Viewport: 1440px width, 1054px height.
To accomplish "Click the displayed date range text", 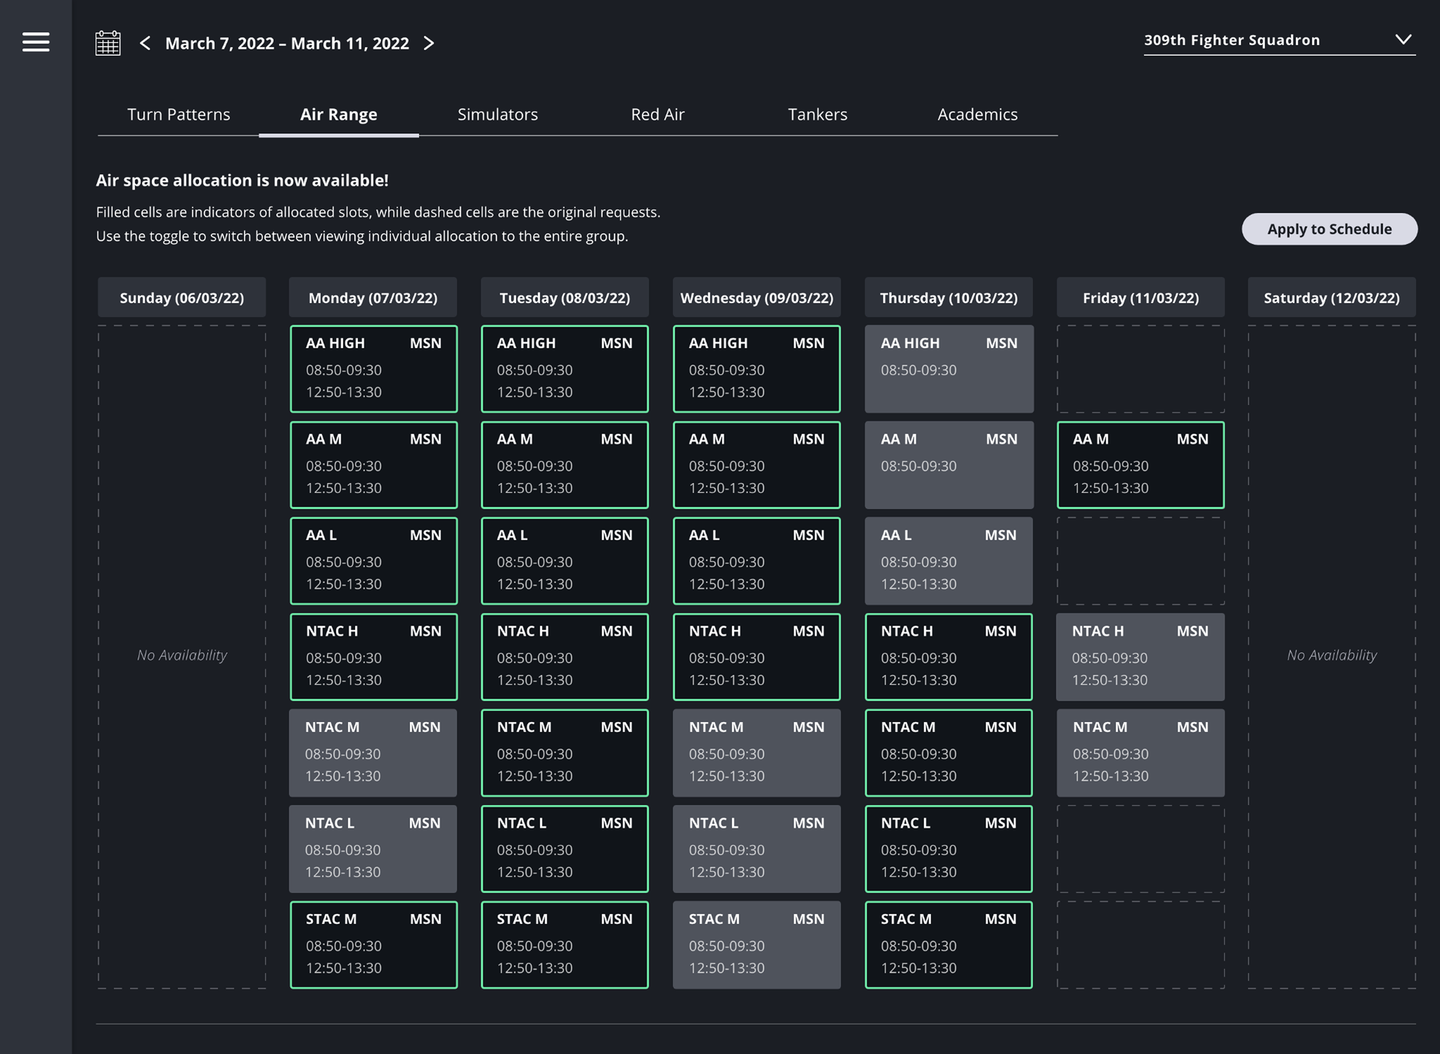I will tap(286, 43).
